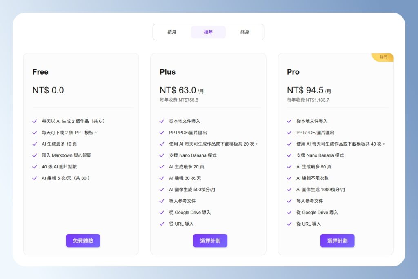418x279 pixels.
Task: Select the 按年 billing option
Action: [x=208, y=32]
